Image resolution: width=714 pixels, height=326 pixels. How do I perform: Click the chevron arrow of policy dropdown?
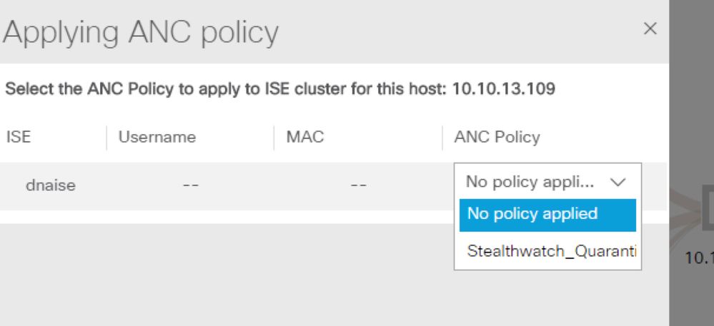coord(618,183)
